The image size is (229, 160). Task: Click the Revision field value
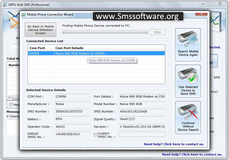(x=142, y=127)
